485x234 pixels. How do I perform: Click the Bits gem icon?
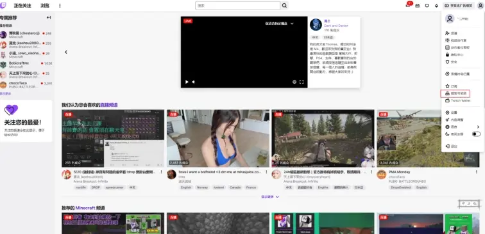436,6
